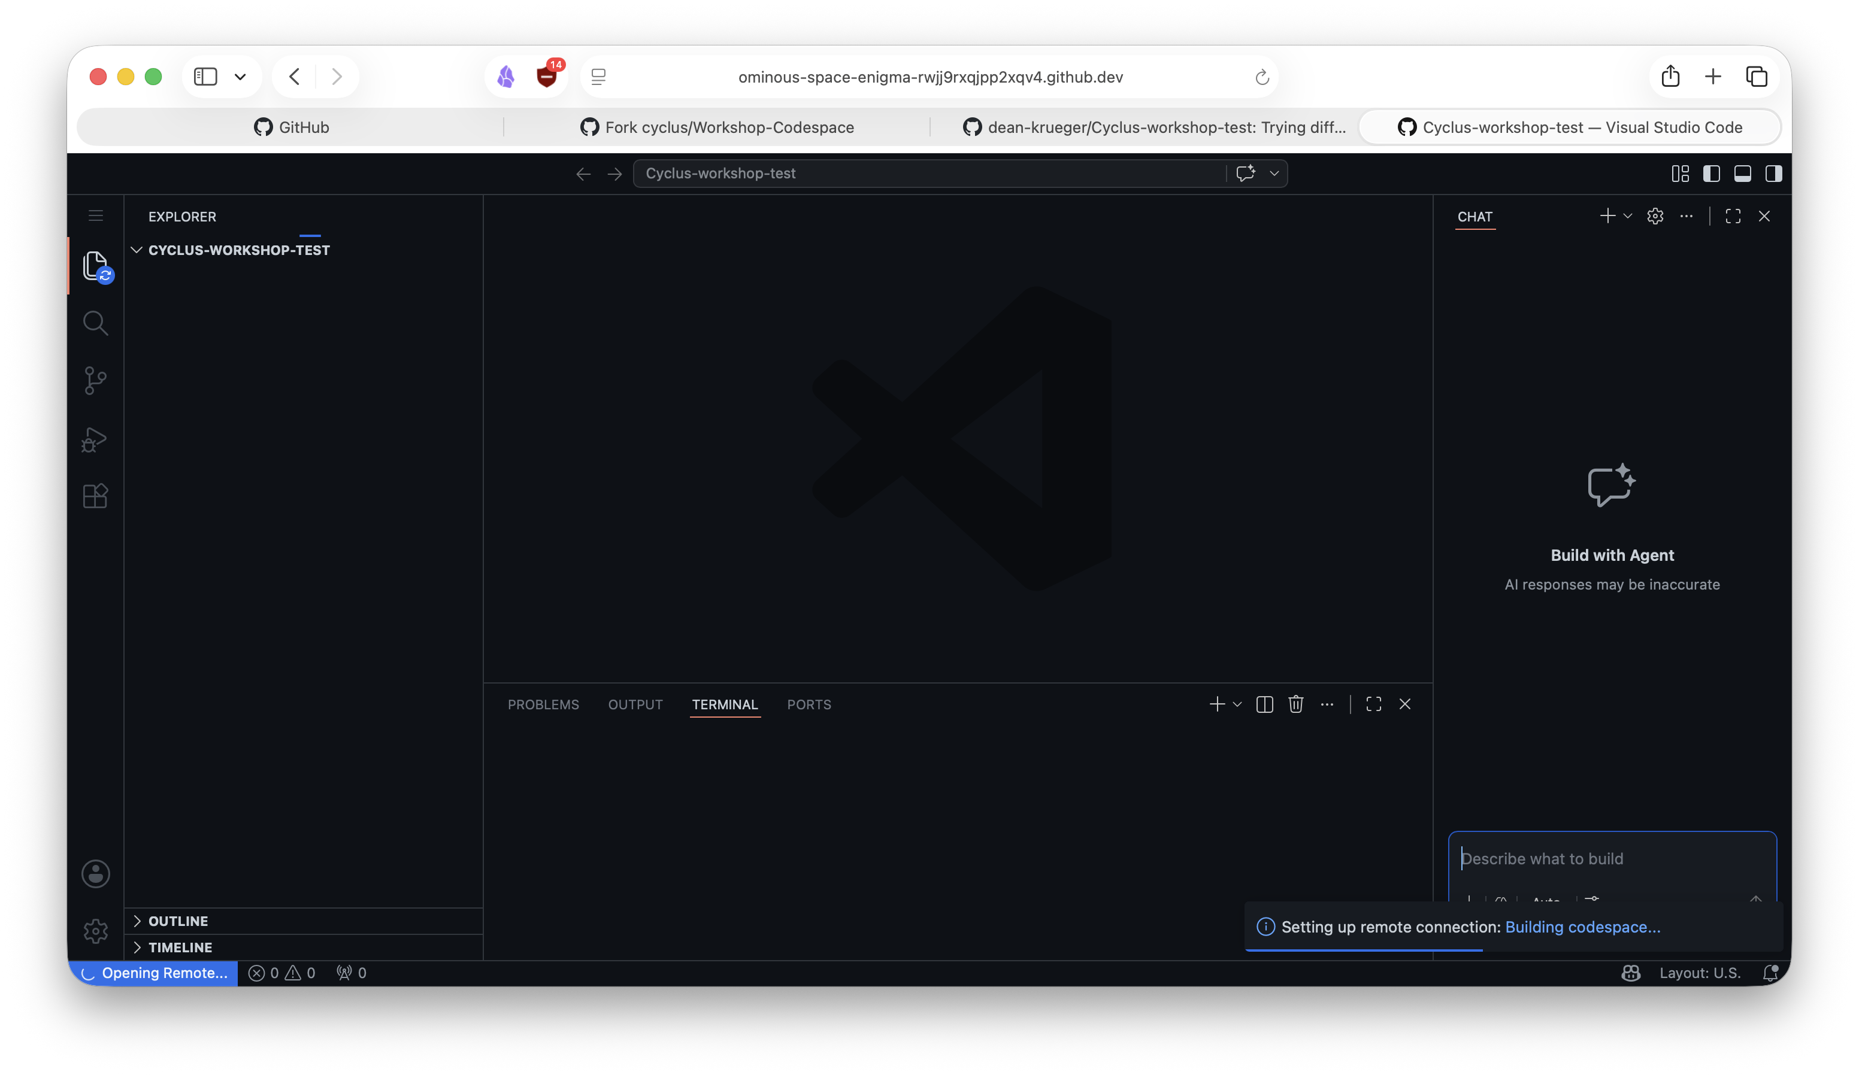Kill the terminal with trash icon
1859x1075 pixels.
click(1296, 705)
